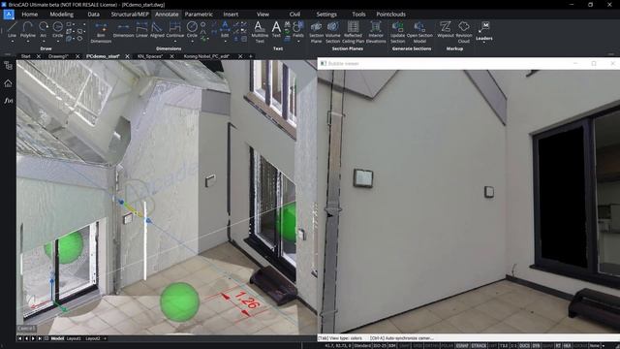Click the Section Plane tool
Screen dimensions: 620x349
click(x=316, y=32)
